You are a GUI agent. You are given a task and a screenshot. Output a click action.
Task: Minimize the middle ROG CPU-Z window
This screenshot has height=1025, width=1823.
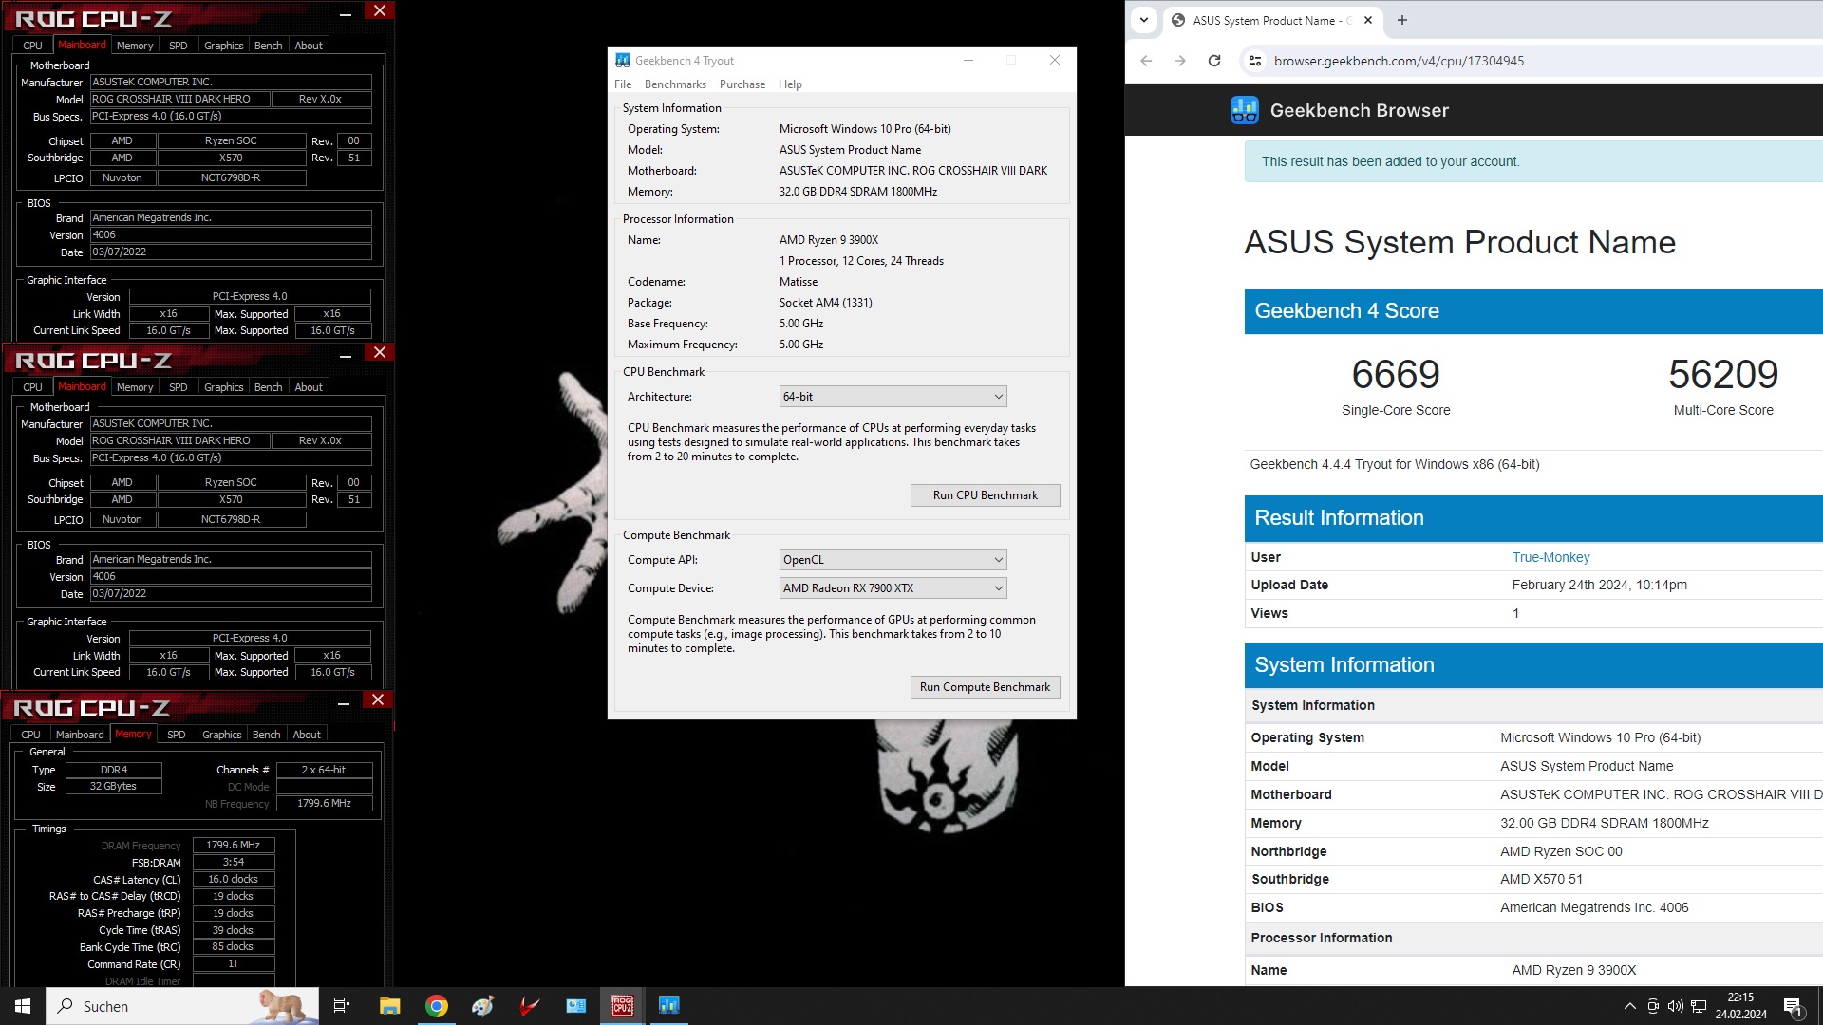(x=346, y=354)
